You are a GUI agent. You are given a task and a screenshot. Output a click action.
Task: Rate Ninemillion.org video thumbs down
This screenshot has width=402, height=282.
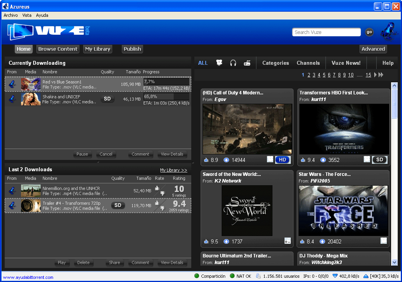coord(162,193)
